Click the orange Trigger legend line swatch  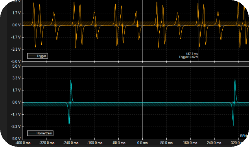[32, 56]
